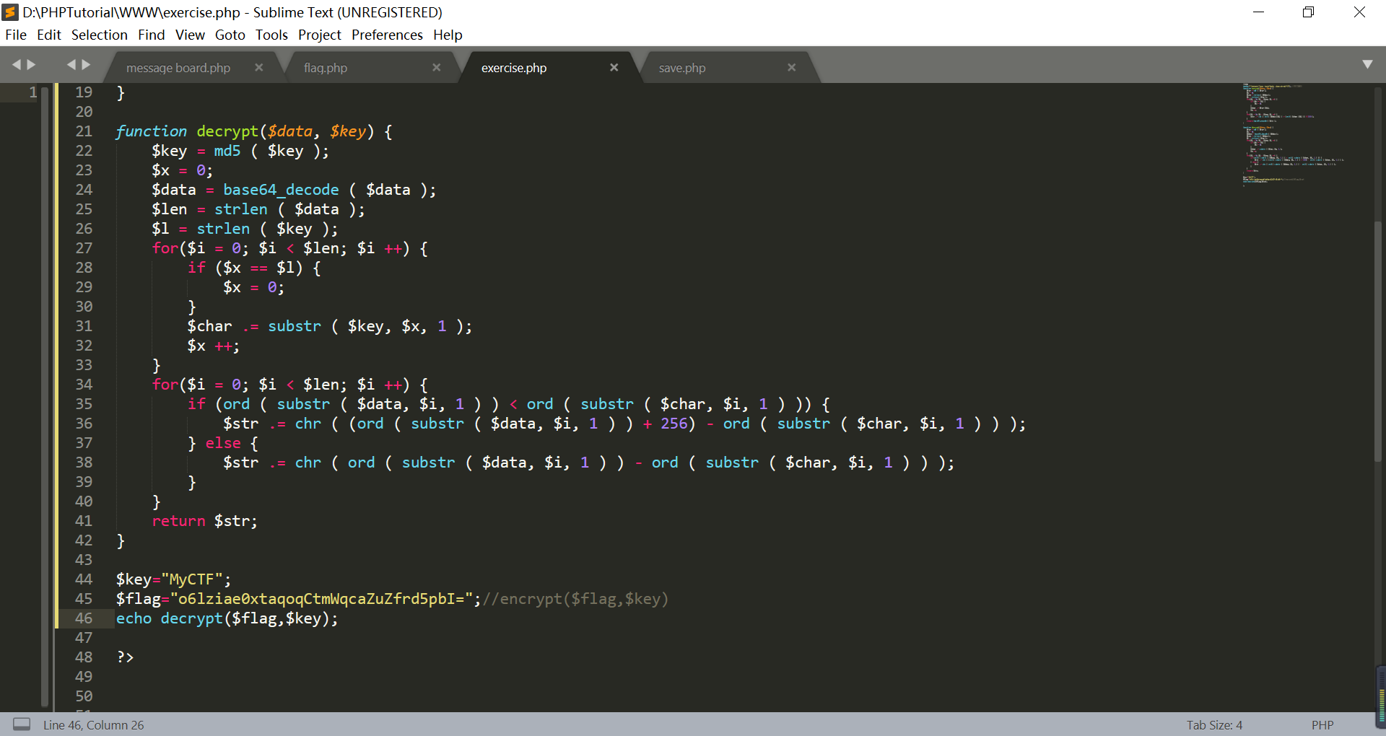This screenshot has width=1386, height=736.
Task: Toggle the side bar panel icon in status bar
Action: click(x=22, y=724)
